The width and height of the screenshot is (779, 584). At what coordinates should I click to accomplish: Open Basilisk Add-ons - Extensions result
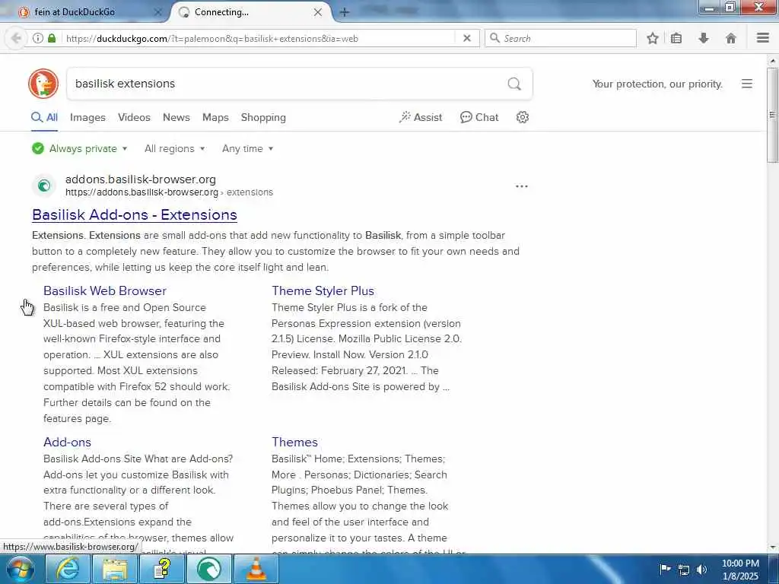tap(135, 214)
